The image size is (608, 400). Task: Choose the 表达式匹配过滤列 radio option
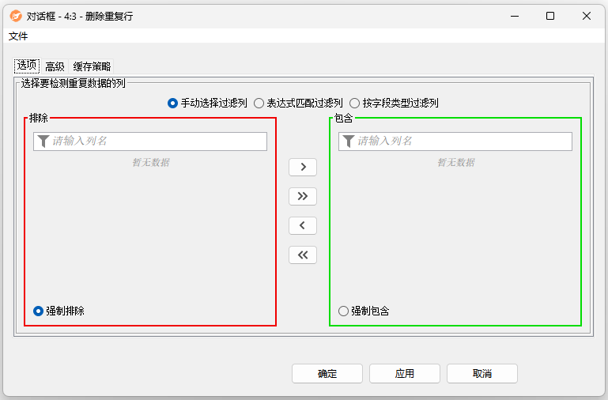coord(259,103)
